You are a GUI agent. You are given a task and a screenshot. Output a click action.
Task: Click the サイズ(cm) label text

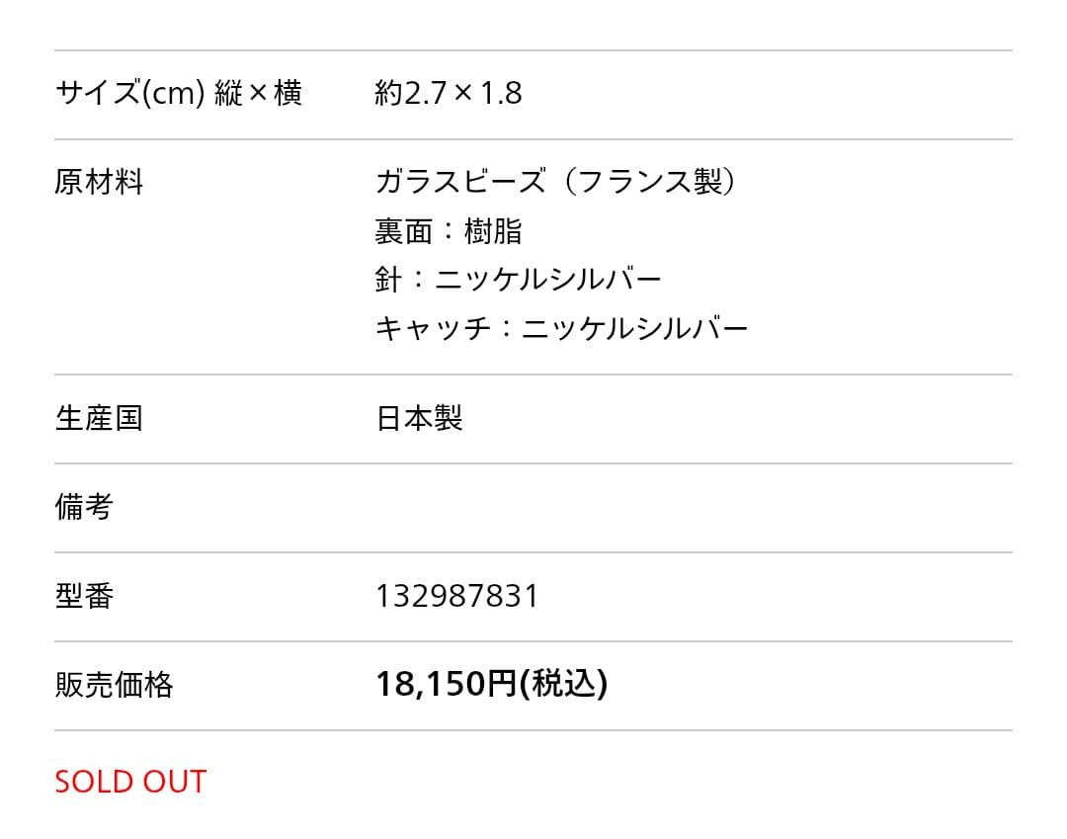click(129, 94)
